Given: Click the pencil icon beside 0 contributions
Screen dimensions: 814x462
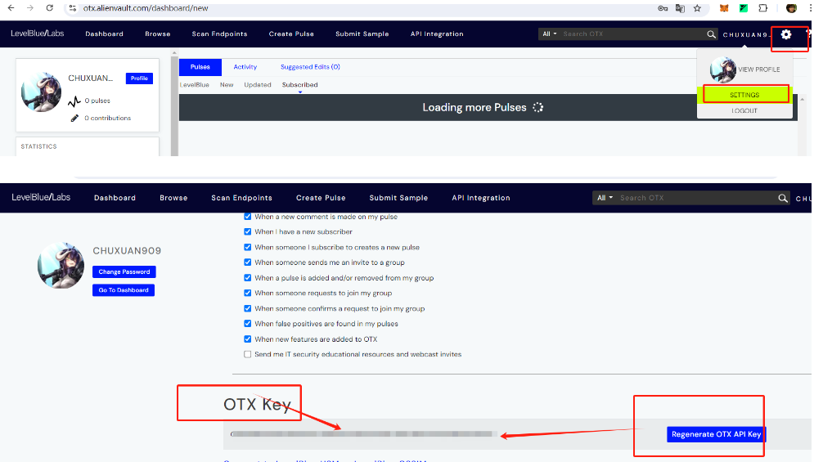Looking at the screenshot, I should click(74, 119).
